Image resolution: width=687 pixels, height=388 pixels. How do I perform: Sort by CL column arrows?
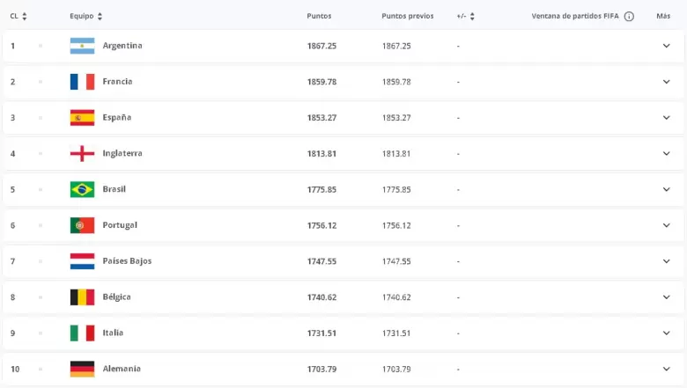pyautogui.click(x=25, y=16)
